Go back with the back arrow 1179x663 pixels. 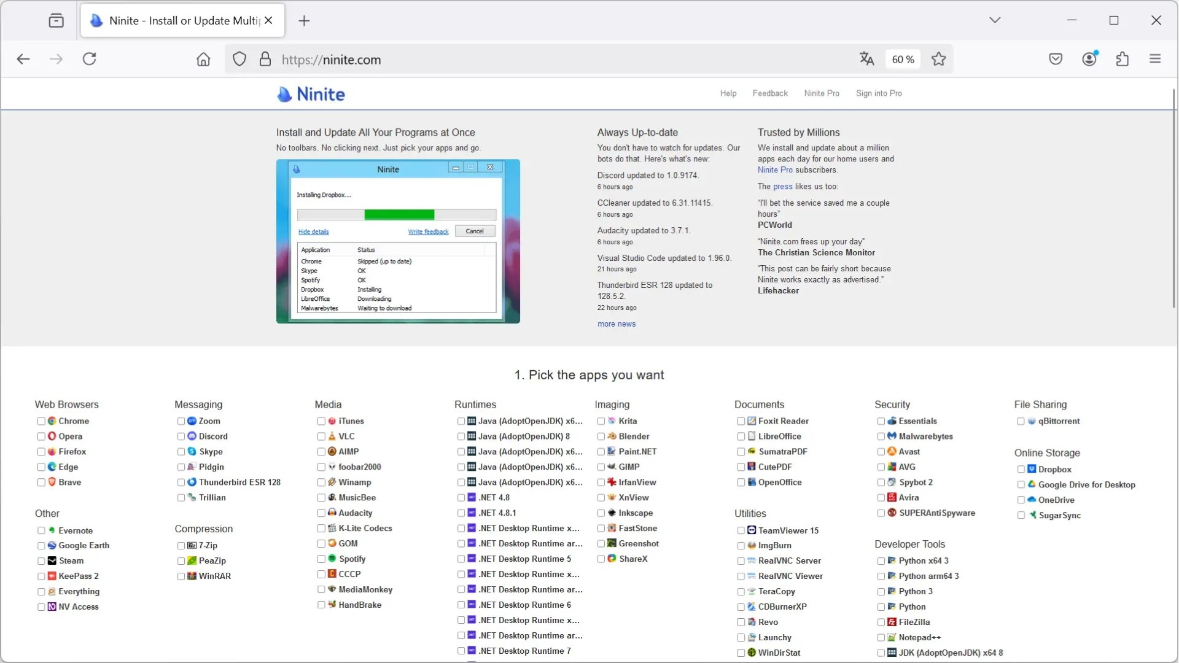[x=23, y=59]
